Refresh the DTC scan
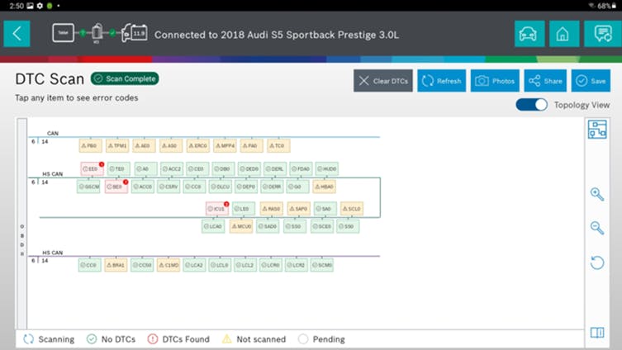 point(441,81)
